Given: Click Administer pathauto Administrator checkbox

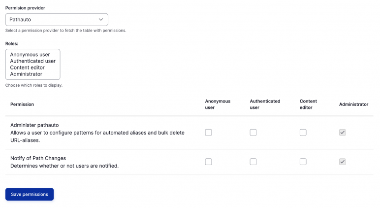Looking at the screenshot, I should click(x=343, y=133).
